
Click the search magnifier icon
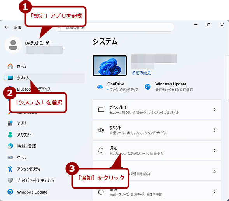point(59,27)
